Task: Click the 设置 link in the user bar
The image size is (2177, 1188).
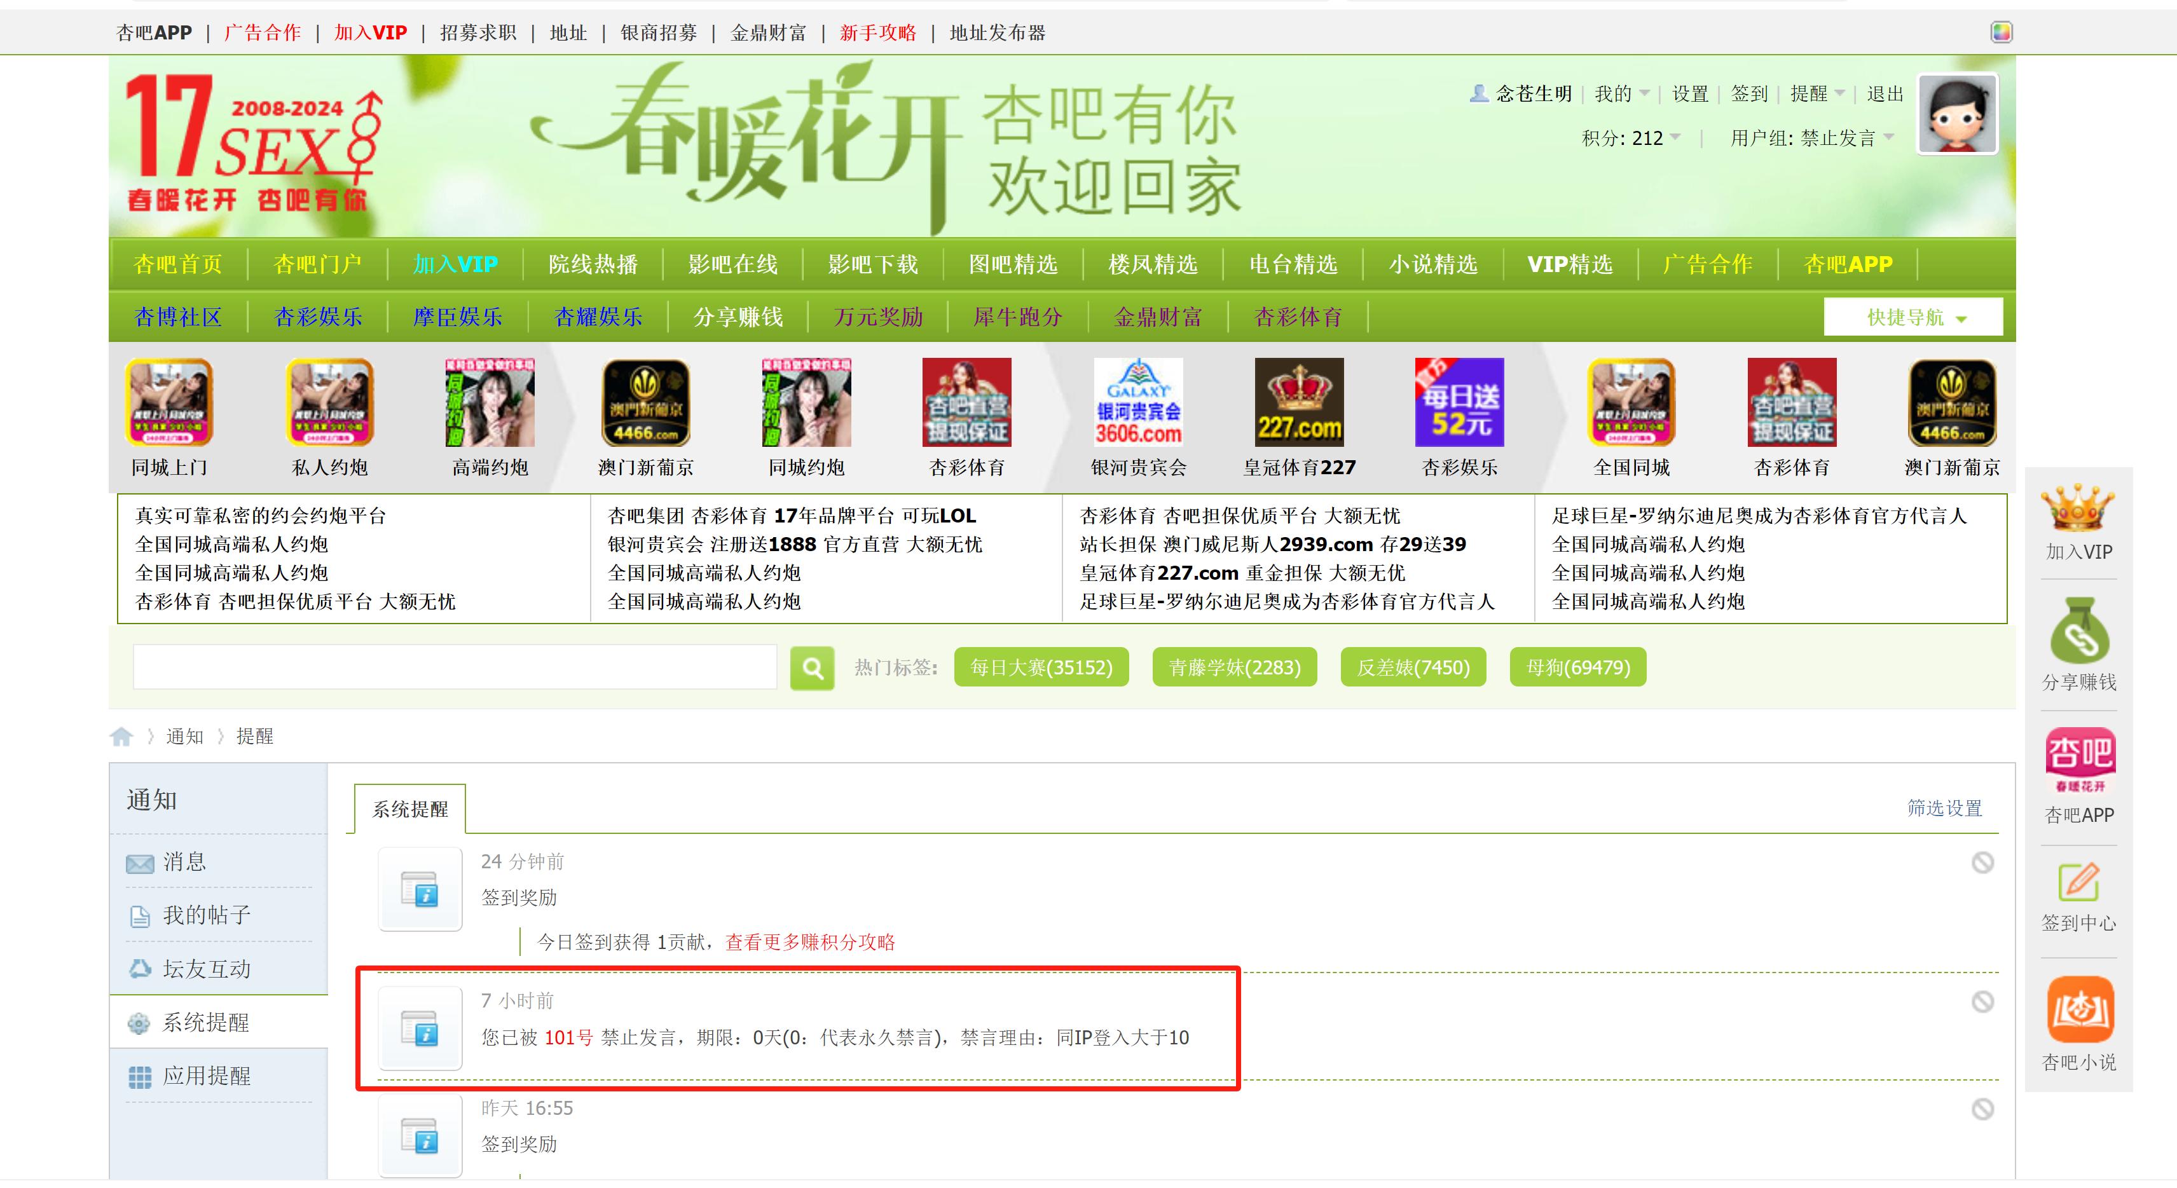Action: tap(1690, 94)
